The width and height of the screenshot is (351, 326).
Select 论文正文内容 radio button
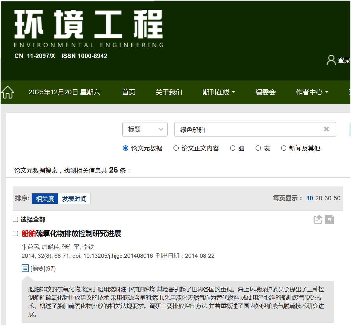[x=176, y=148]
